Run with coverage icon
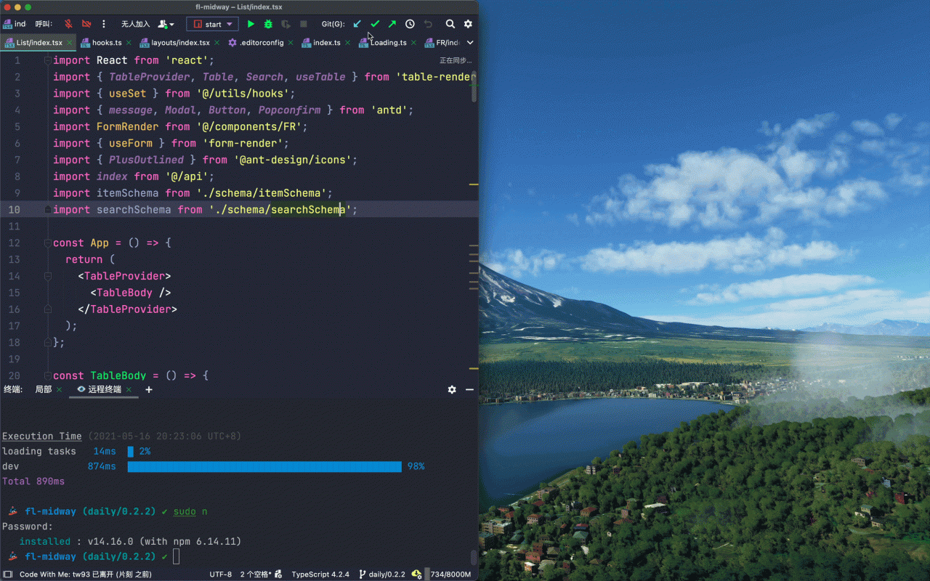Viewport: 930px width, 581px height. point(286,24)
